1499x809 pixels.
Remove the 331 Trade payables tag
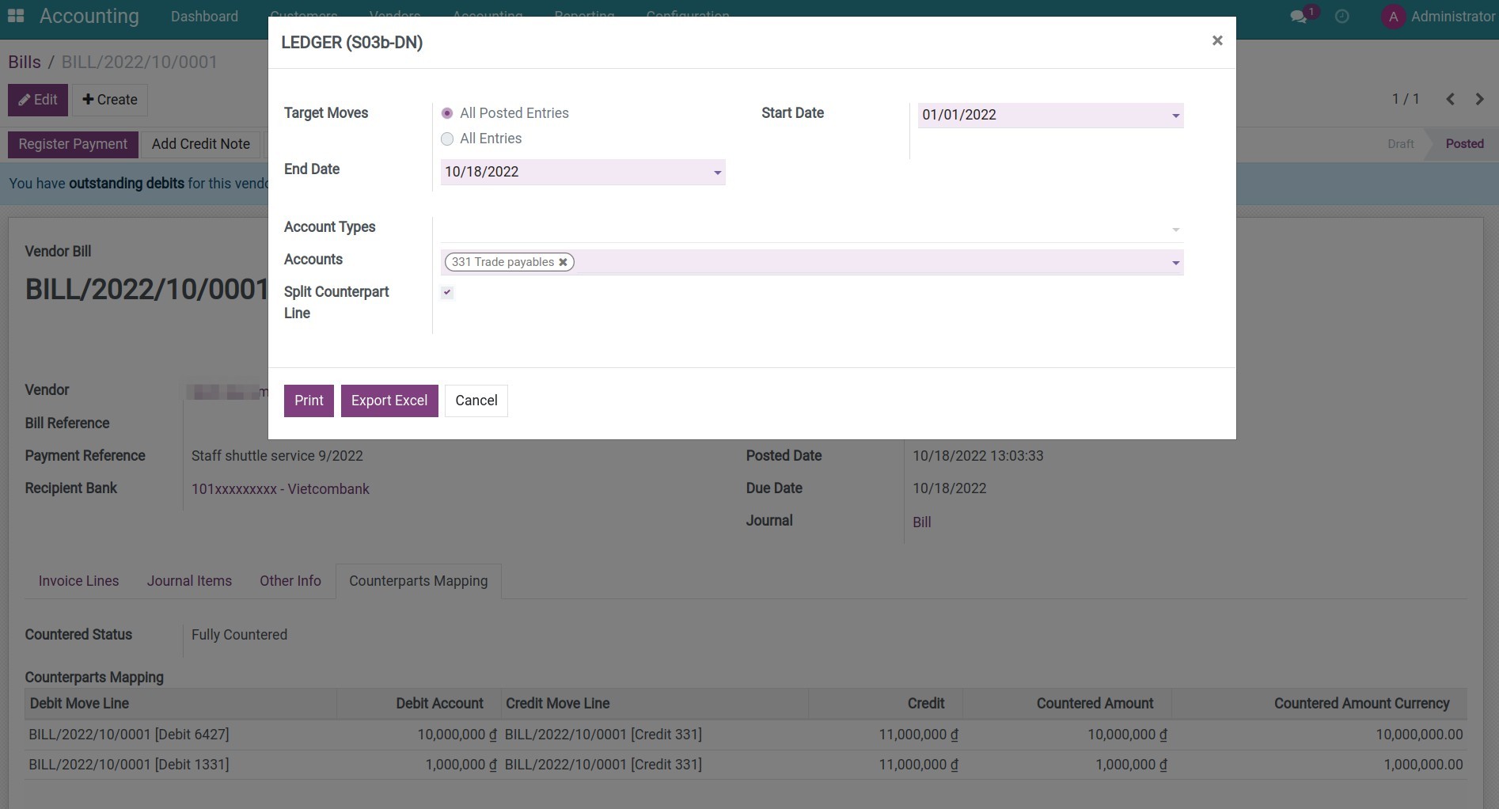[x=563, y=262]
